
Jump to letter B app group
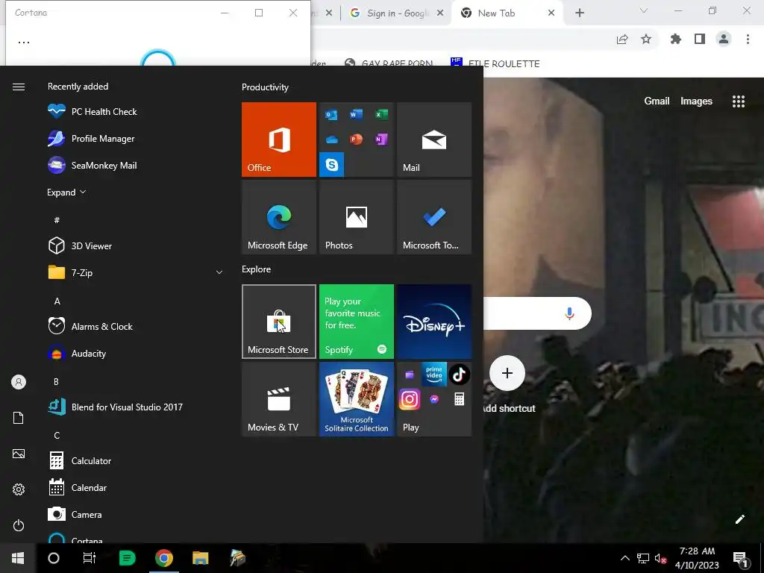click(57, 381)
